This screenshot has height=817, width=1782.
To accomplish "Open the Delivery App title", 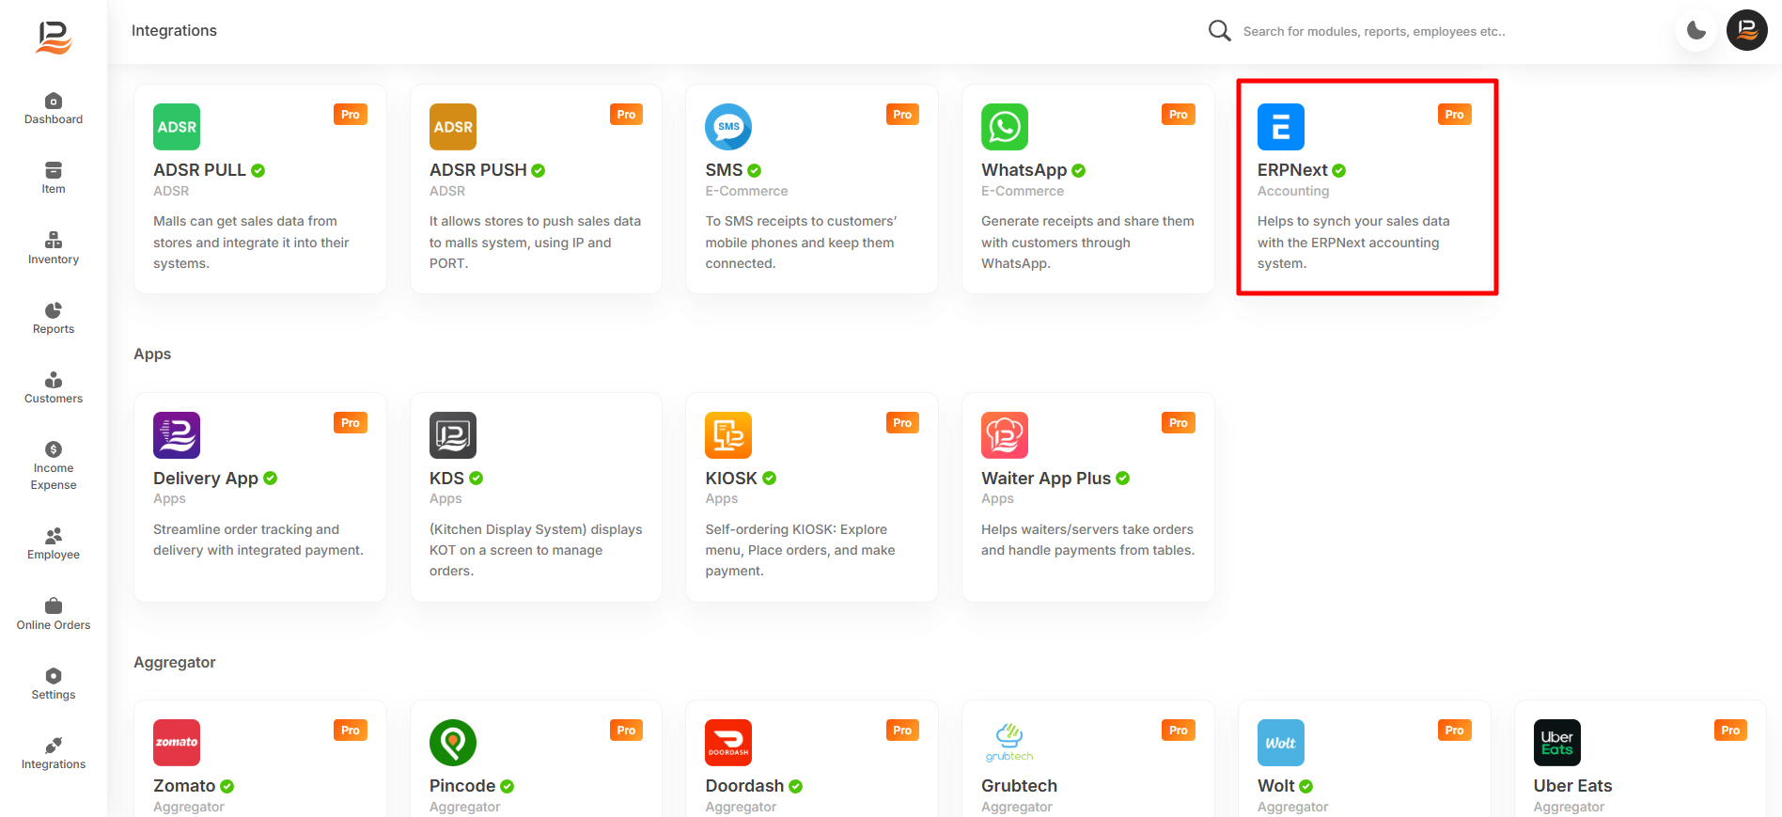I will click(206, 479).
